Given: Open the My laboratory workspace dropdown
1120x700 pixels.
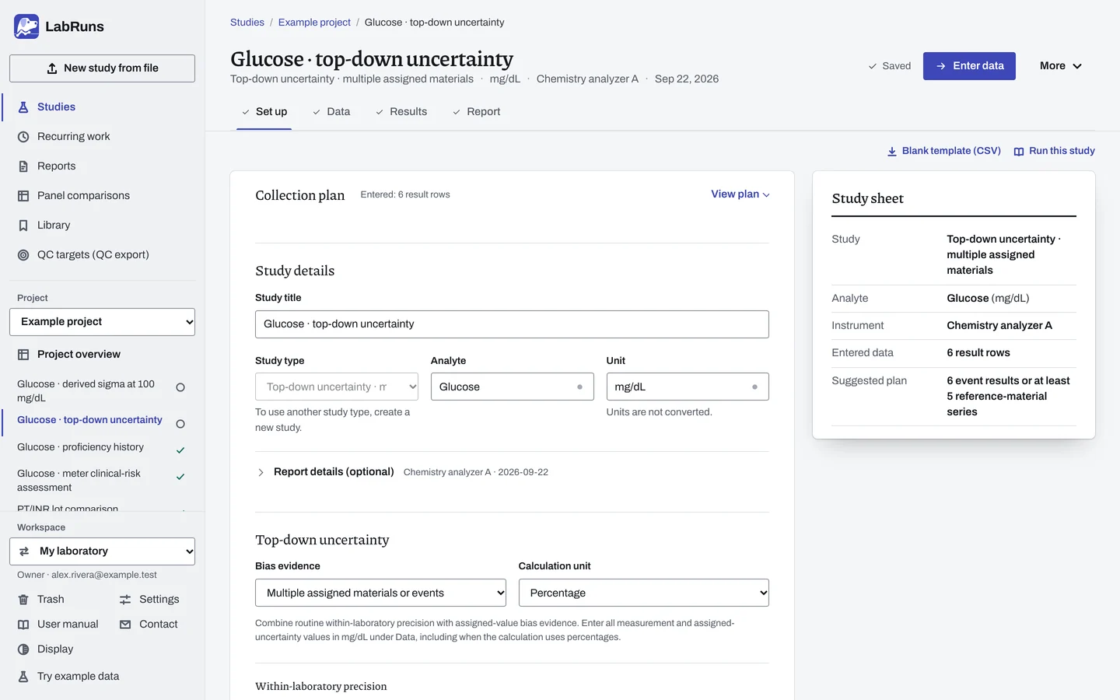Looking at the screenshot, I should coord(102,551).
